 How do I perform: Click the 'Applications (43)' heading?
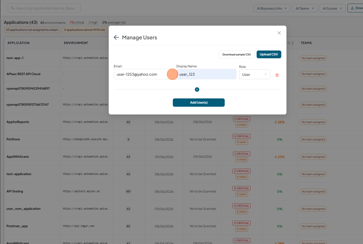point(20,22)
